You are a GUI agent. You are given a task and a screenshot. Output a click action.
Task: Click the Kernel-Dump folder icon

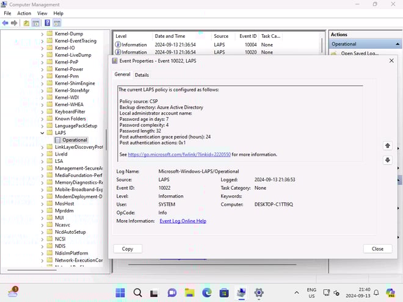49,34
